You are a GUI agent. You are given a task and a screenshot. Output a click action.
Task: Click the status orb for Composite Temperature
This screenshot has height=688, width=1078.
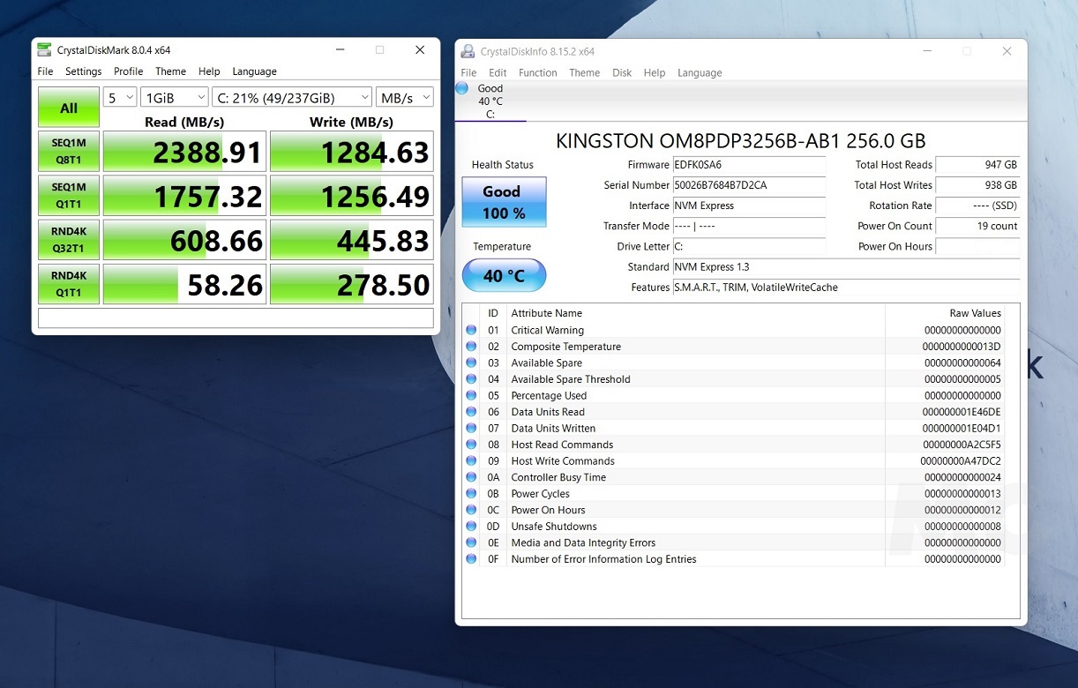472,347
